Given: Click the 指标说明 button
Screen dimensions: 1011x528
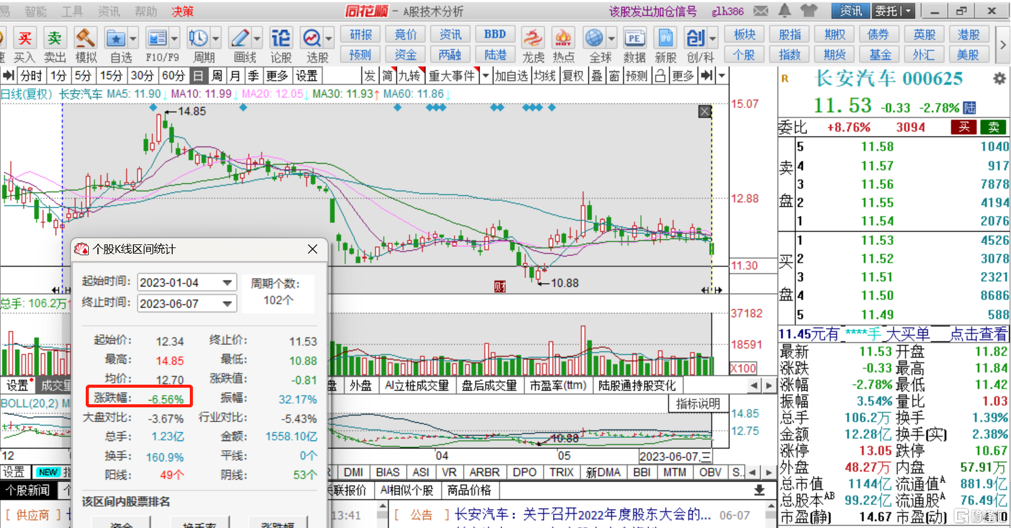Looking at the screenshot, I should 698,404.
